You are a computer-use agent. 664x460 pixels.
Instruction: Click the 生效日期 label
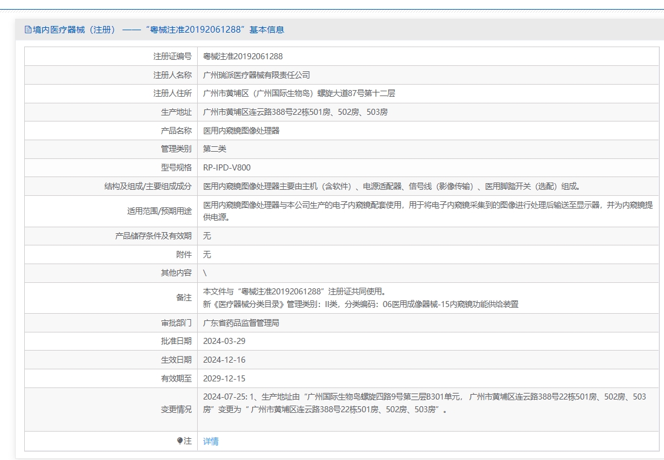tap(176, 360)
